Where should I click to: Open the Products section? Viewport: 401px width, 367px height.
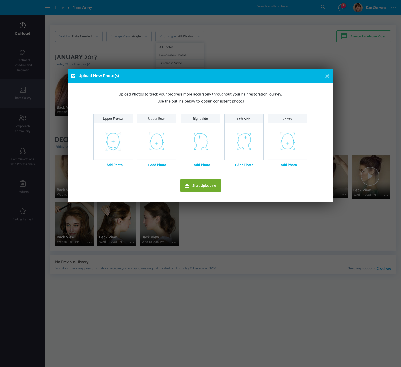[23, 187]
